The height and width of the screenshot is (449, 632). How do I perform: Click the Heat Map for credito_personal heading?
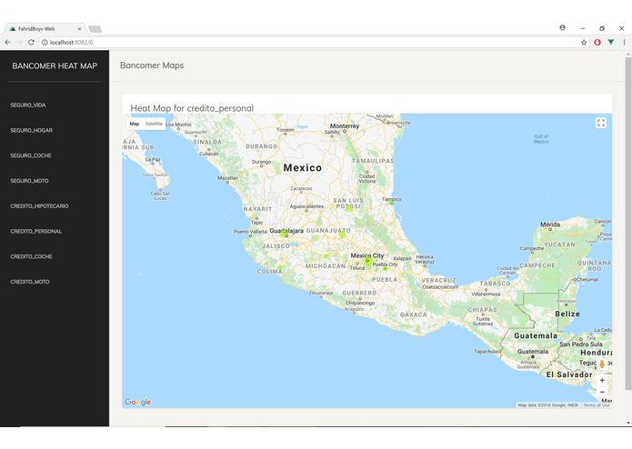pyautogui.click(x=192, y=108)
